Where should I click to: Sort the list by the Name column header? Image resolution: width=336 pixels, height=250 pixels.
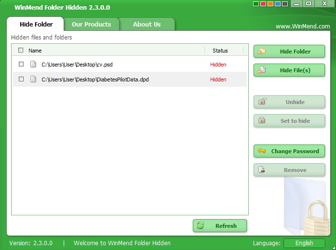coord(35,51)
